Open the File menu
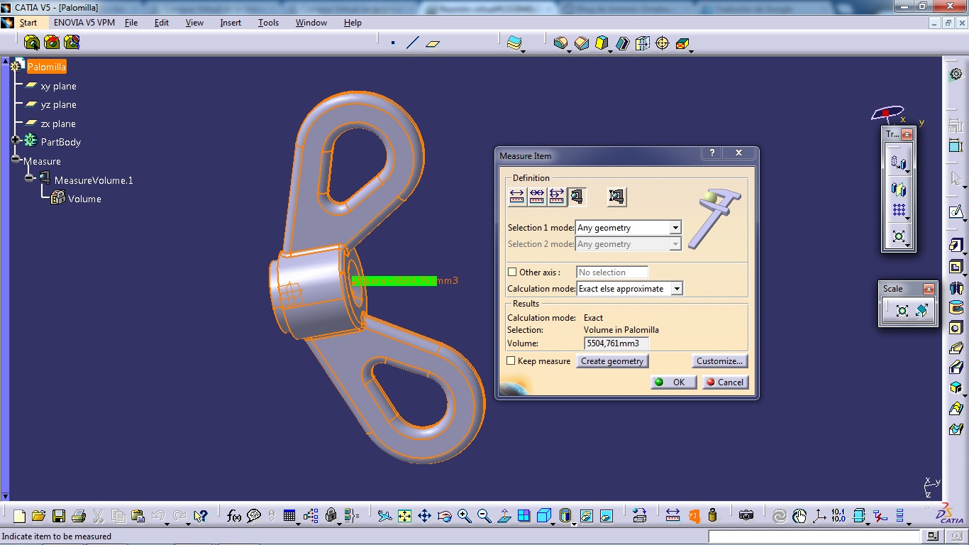This screenshot has height=545, width=969. 131,23
